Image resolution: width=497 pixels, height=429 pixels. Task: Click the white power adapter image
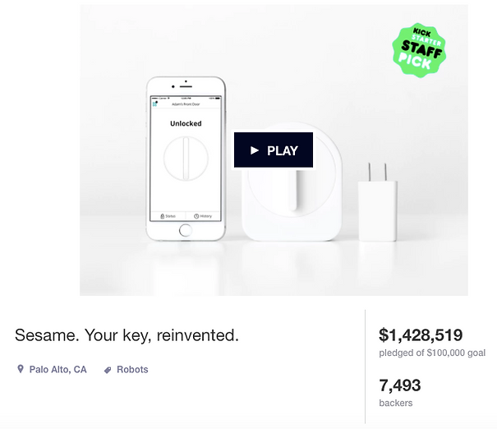coord(378,202)
